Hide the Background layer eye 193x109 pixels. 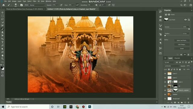point(165,99)
